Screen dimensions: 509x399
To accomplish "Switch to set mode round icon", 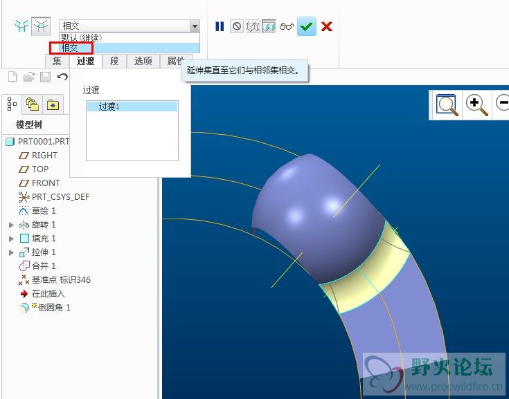I will click(21, 26).
